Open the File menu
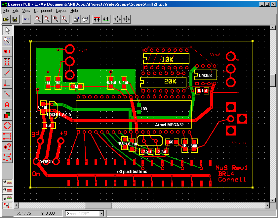Image resolution: width=278 pixels, height=218 pixels. click(6, 11)
